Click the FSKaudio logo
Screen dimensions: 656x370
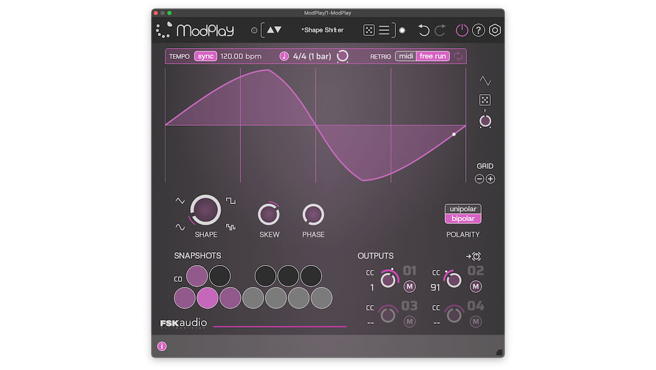coord(183,323)
